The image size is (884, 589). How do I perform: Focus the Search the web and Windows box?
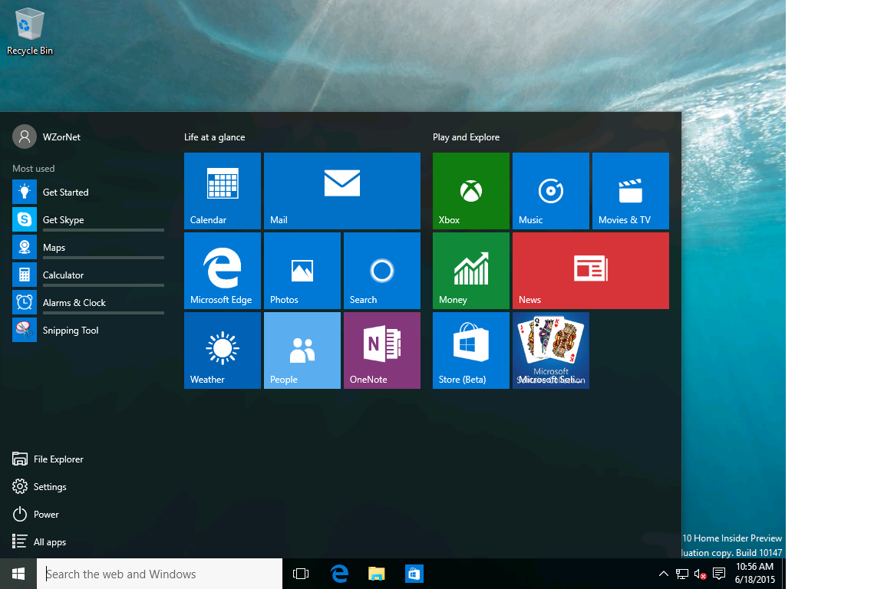pyautogui.click(x=160, y=574)
